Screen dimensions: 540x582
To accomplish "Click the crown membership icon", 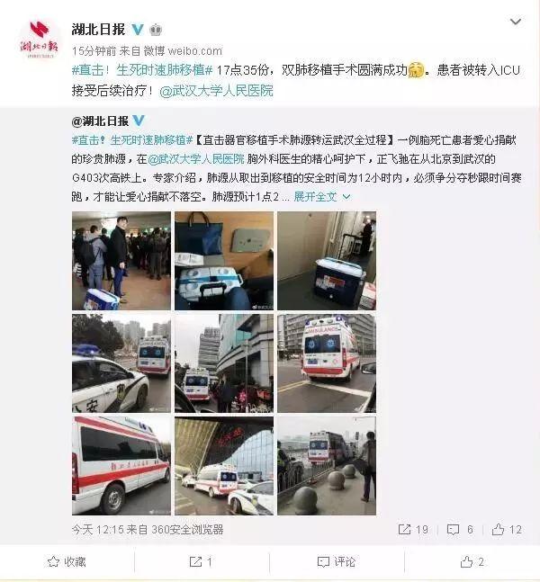I will (x=156, y=30).
